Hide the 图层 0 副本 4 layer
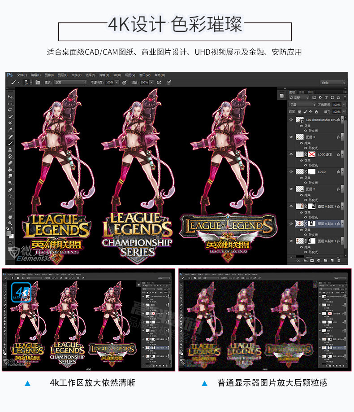 click(x=291, y=206)
